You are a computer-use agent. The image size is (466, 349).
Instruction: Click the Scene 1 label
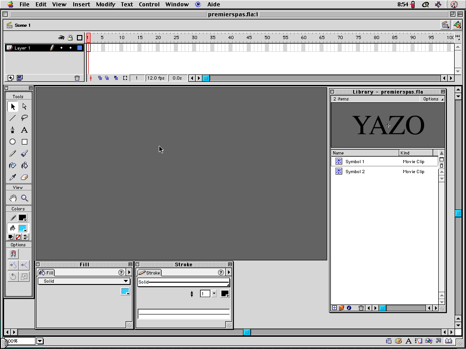[22, 25]
